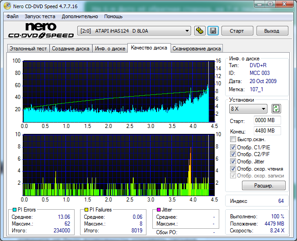Click the floppy disk save icon

(x=213, y=31)
